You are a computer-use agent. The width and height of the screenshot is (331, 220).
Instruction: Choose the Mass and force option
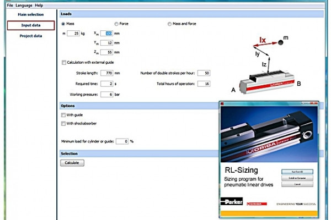[170, 24]
